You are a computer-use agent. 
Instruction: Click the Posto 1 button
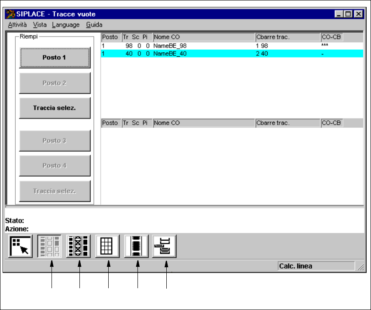[55, 58]
